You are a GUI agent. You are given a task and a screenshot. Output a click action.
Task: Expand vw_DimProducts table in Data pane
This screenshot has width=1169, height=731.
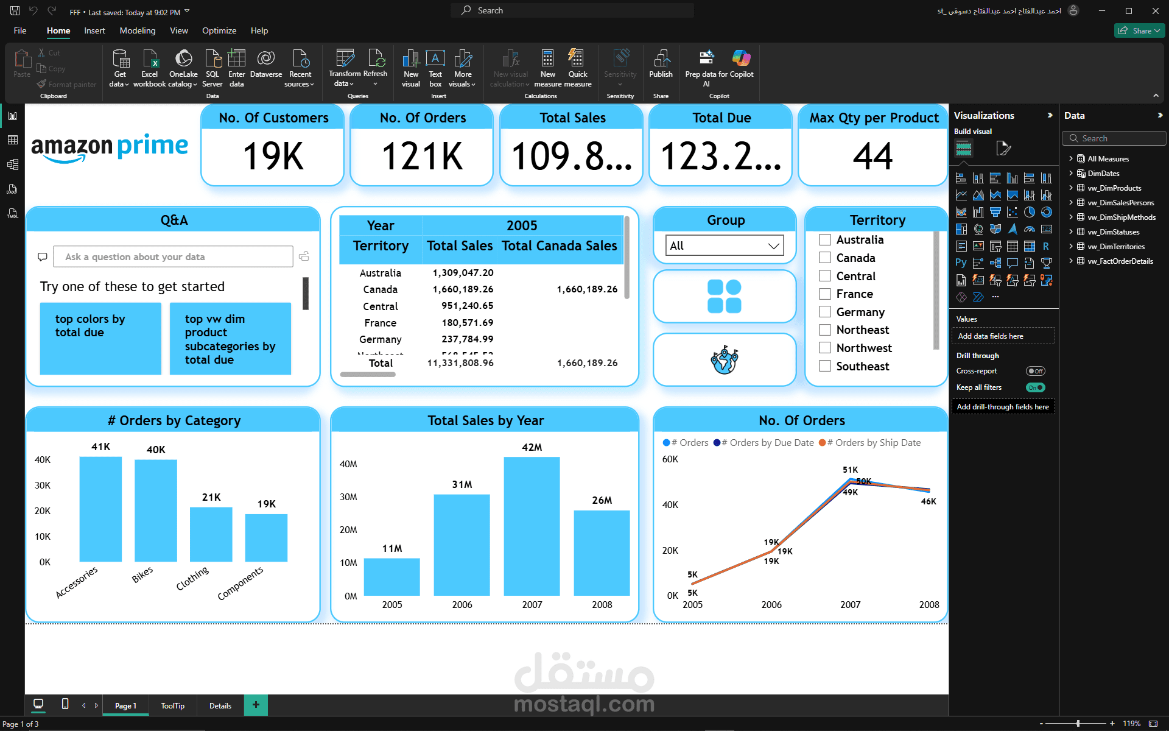(1071, 188)
